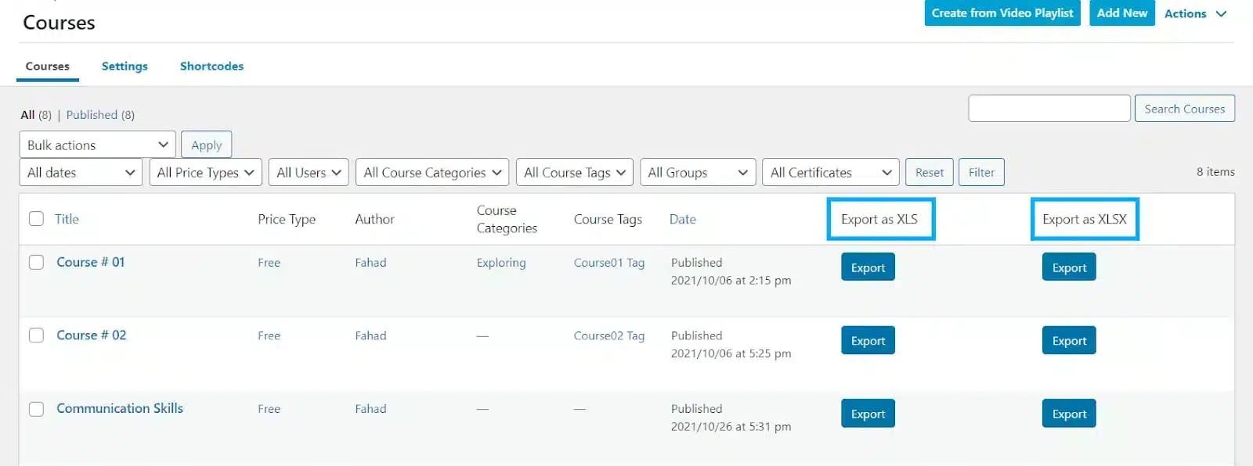
Task: Sort by the Date column header
Action: [683, 220]
